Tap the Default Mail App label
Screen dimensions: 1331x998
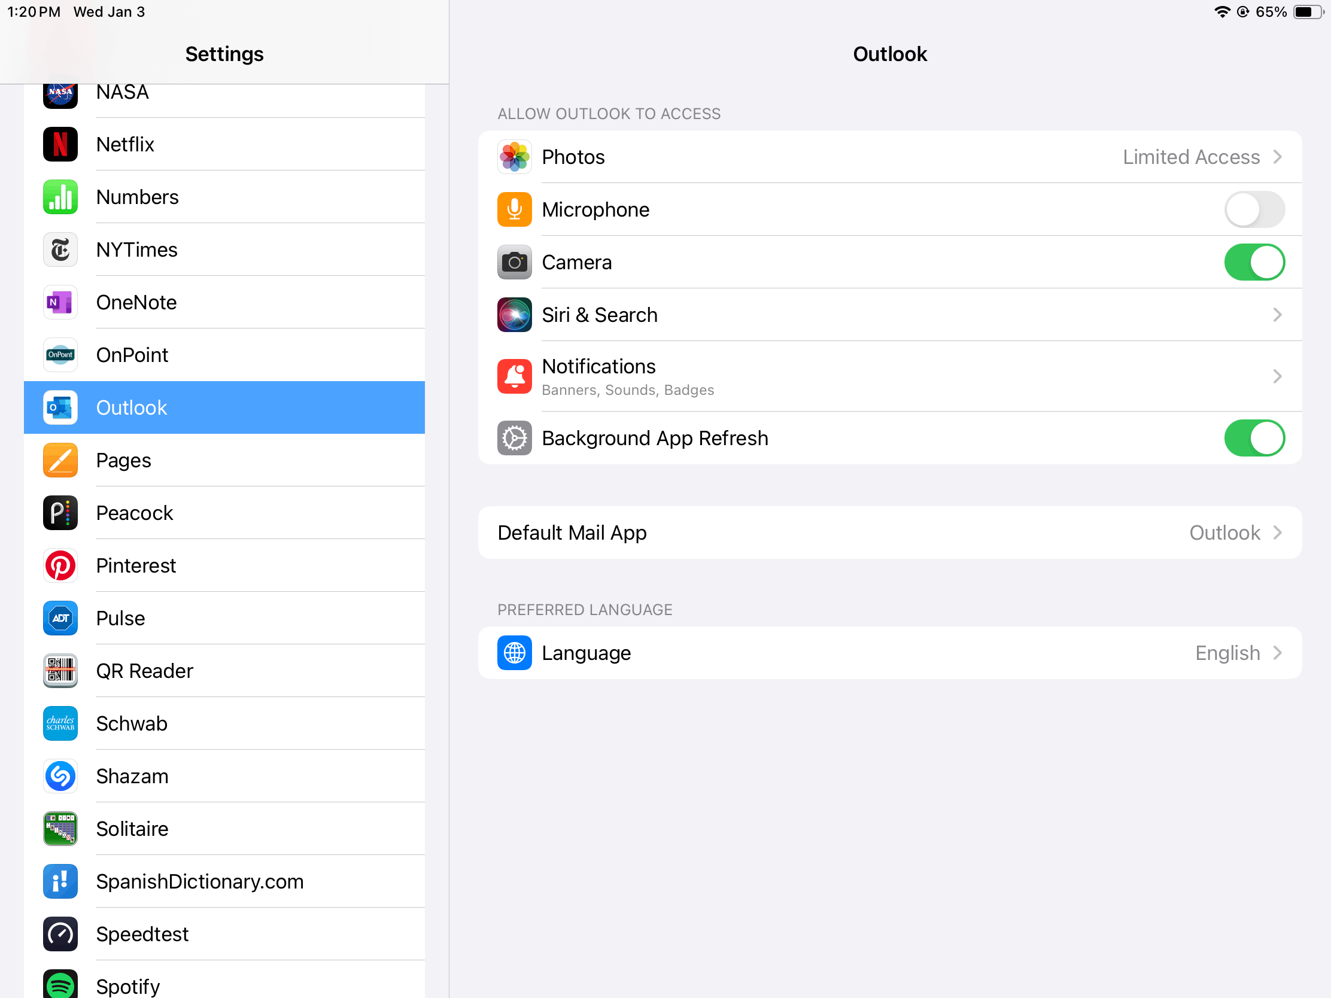pos(572,533)
